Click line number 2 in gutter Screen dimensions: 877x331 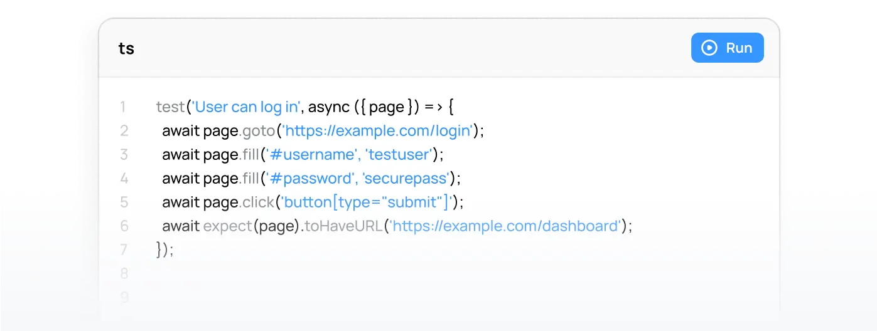(x=124, y=131)
